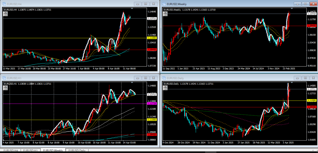Click the EURUSD,Weekly window title chart icon
Screen dimensions: 318x153
(164, 4)
